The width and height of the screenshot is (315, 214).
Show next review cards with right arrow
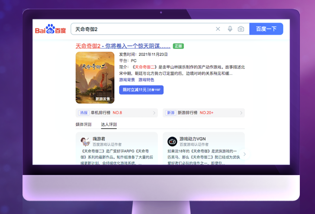click(x=244, y=154)
